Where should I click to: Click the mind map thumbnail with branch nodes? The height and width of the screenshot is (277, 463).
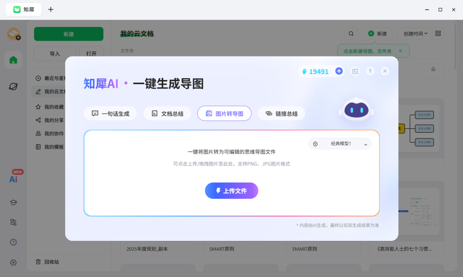(419, 128)
